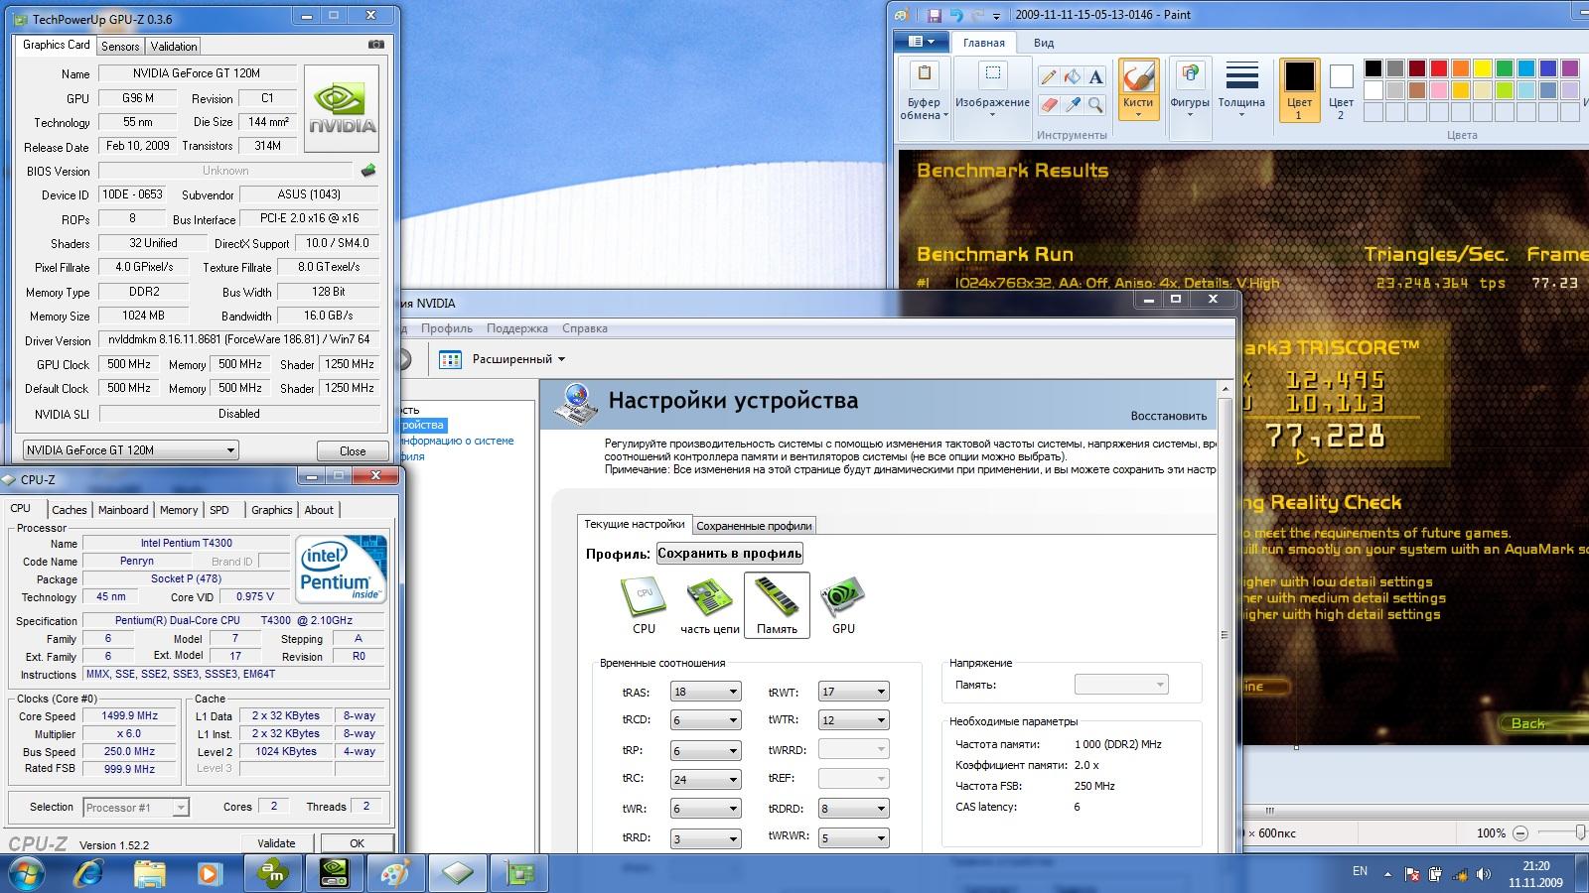1589x893 pixels.
Task: Open the tRWT timing dropdown
Action: 853,692
